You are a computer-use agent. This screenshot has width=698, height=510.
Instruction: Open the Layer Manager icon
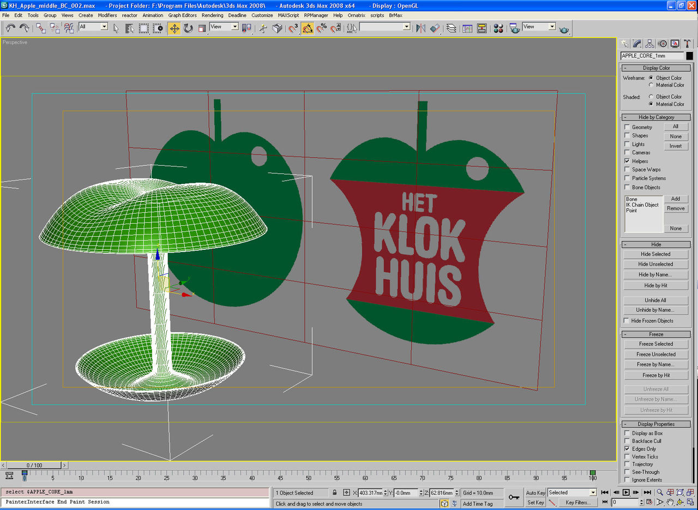click(x=452, y=28)
